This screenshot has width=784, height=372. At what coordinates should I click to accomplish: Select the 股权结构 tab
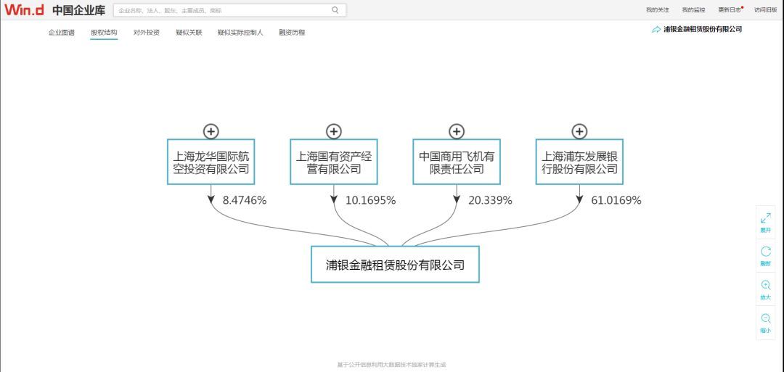click(x=104, y=33)
